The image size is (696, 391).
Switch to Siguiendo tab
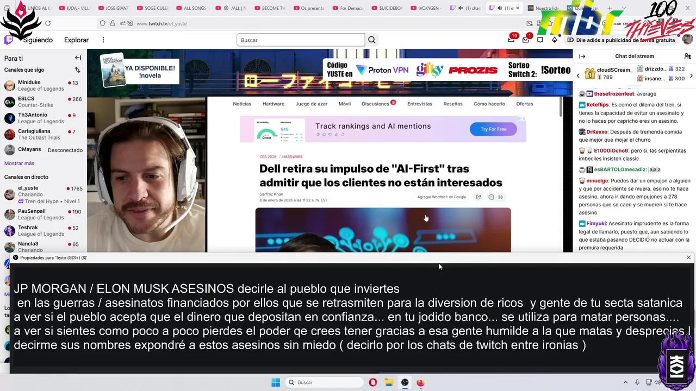click(38, 40)
